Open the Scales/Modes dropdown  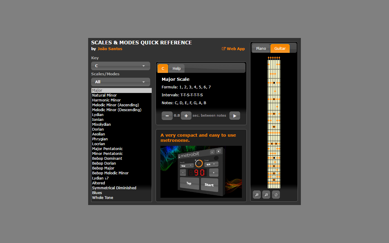coord(120,82)
